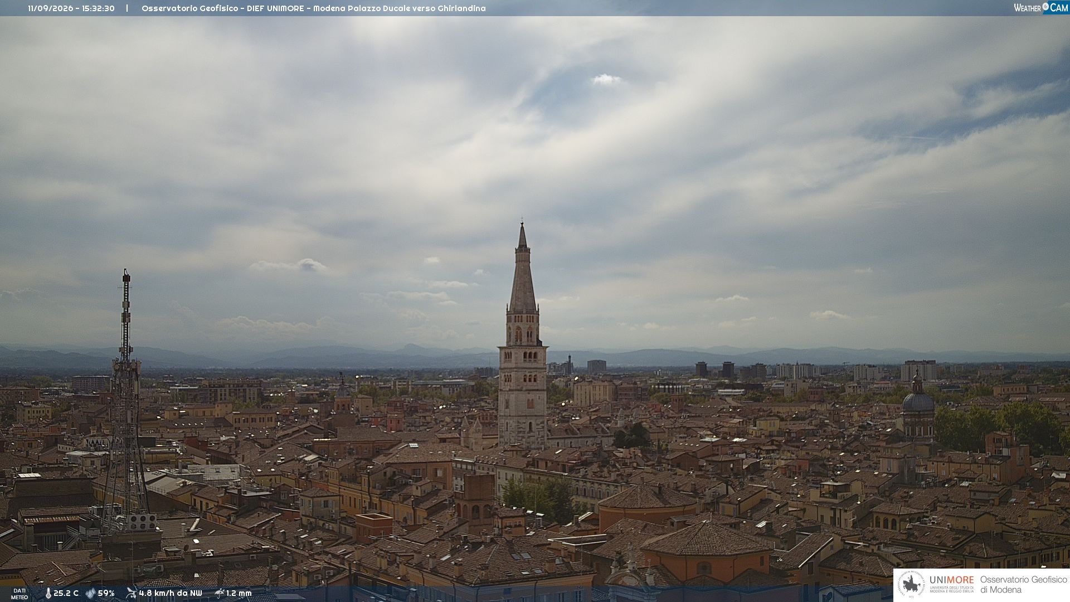Click the rain umbrella icon

coord(219,593)
